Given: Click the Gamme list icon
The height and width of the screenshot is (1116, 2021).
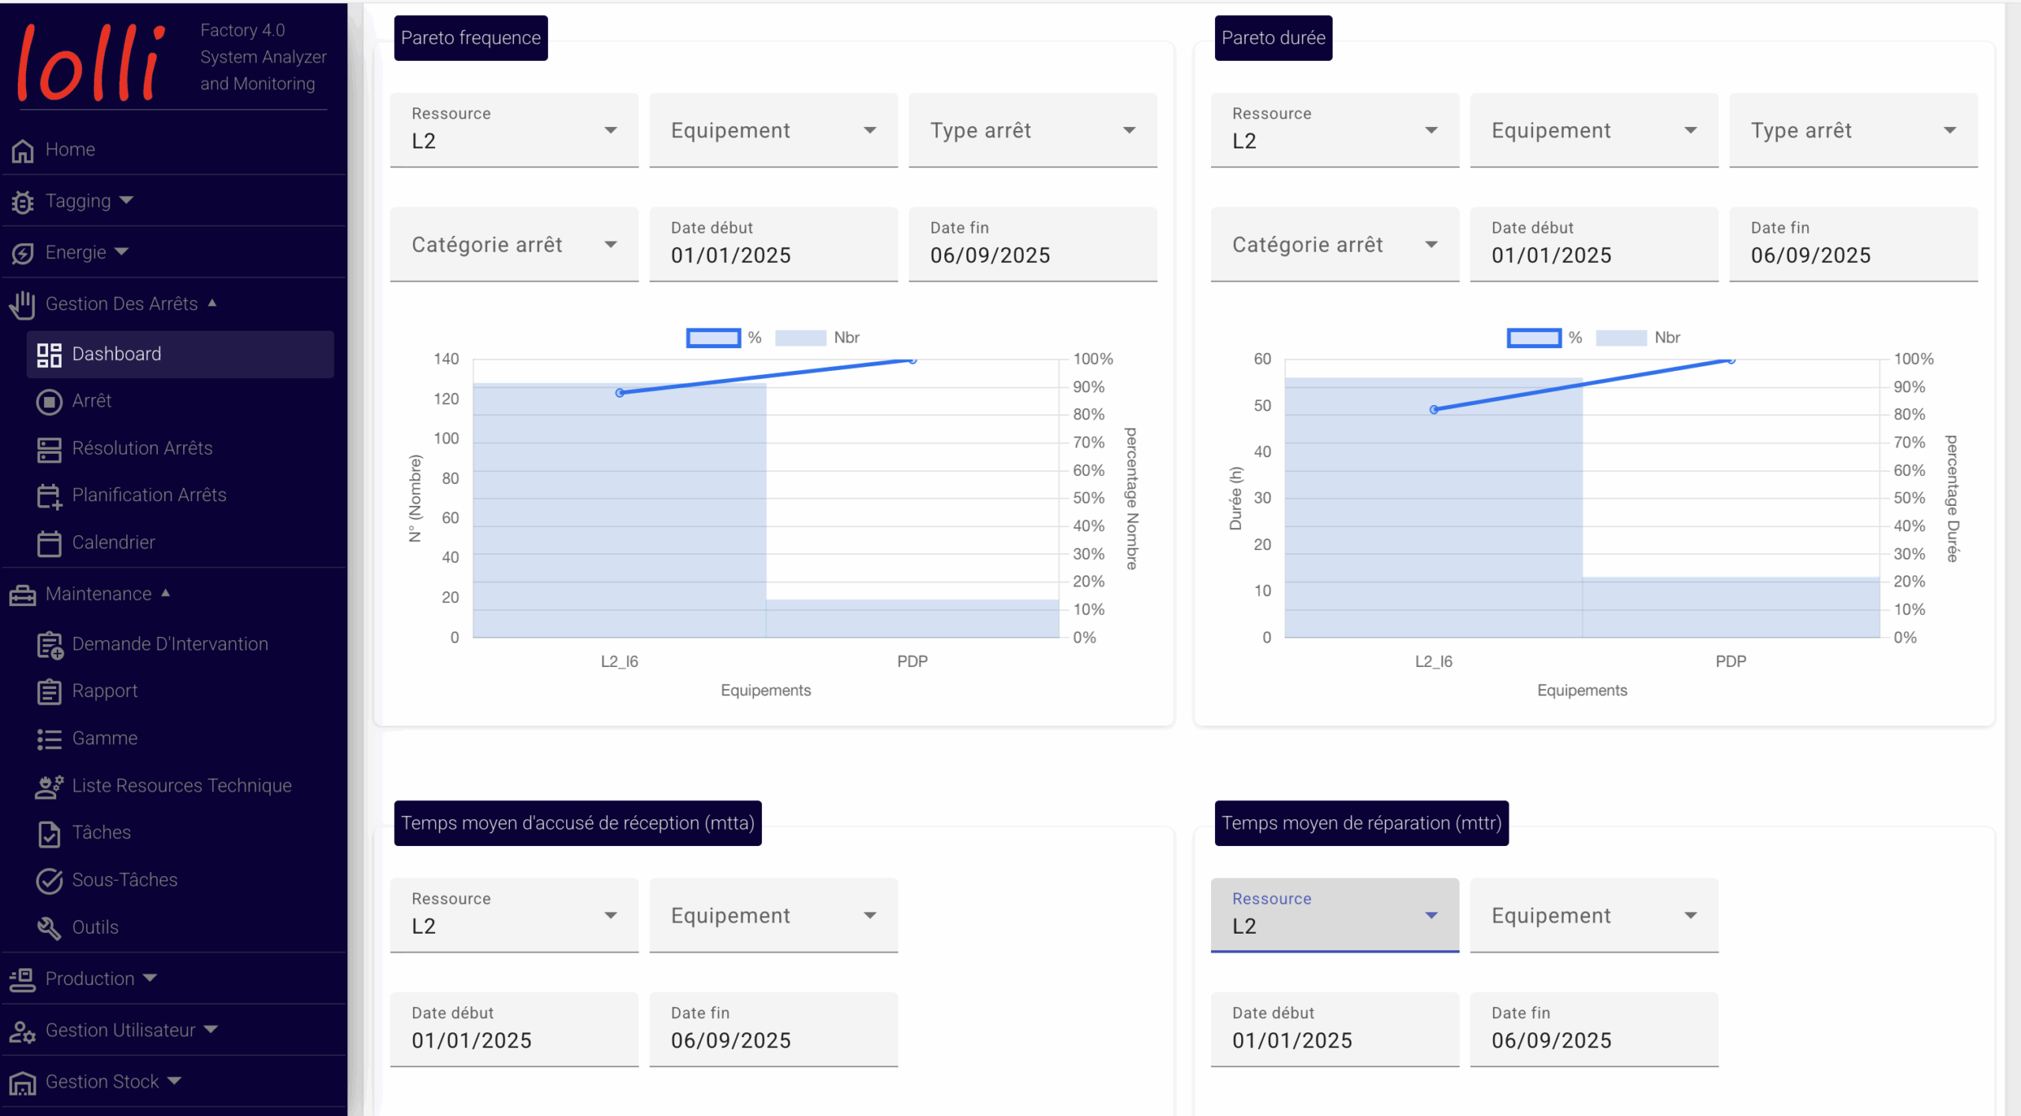Looking at the screenshot, I should pos(49,739).
